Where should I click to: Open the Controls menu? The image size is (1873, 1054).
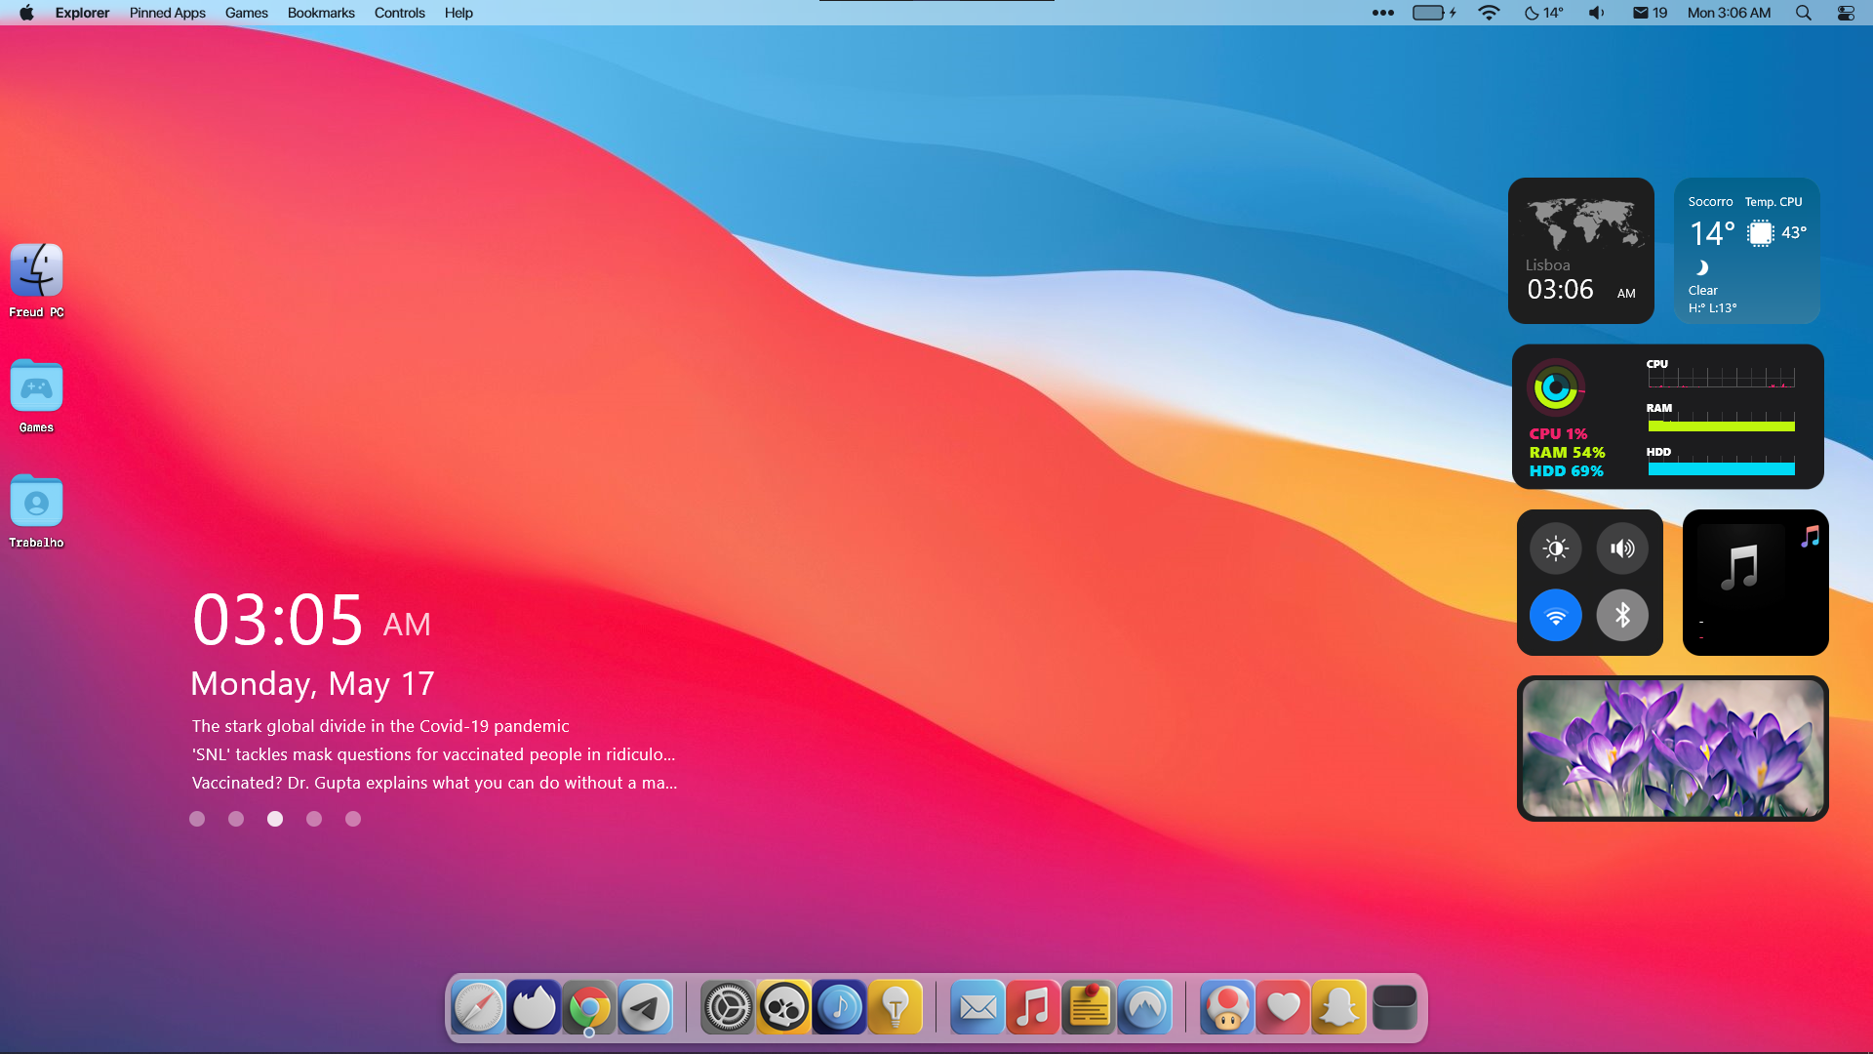click(399, 13)
